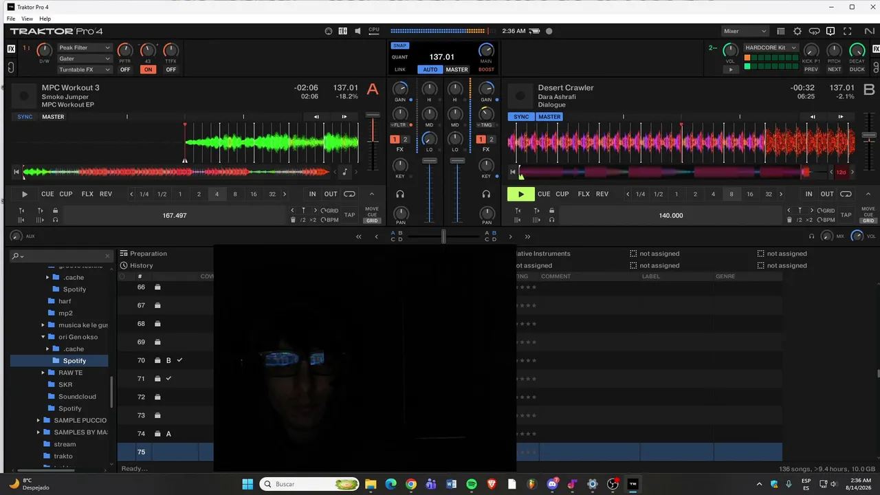The height and width of the screenshot is (495, 880).
Task: Open the Help menu
Action: coord(45,19)
